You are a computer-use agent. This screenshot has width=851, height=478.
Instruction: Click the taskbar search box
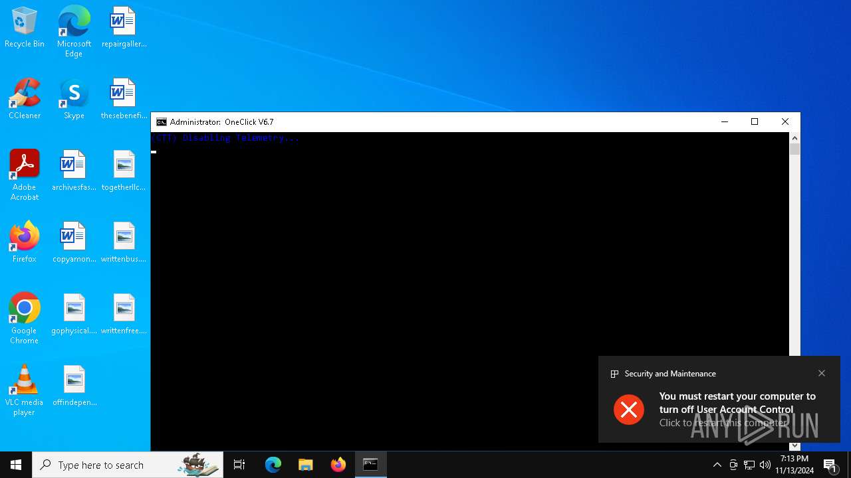(128, 465)
